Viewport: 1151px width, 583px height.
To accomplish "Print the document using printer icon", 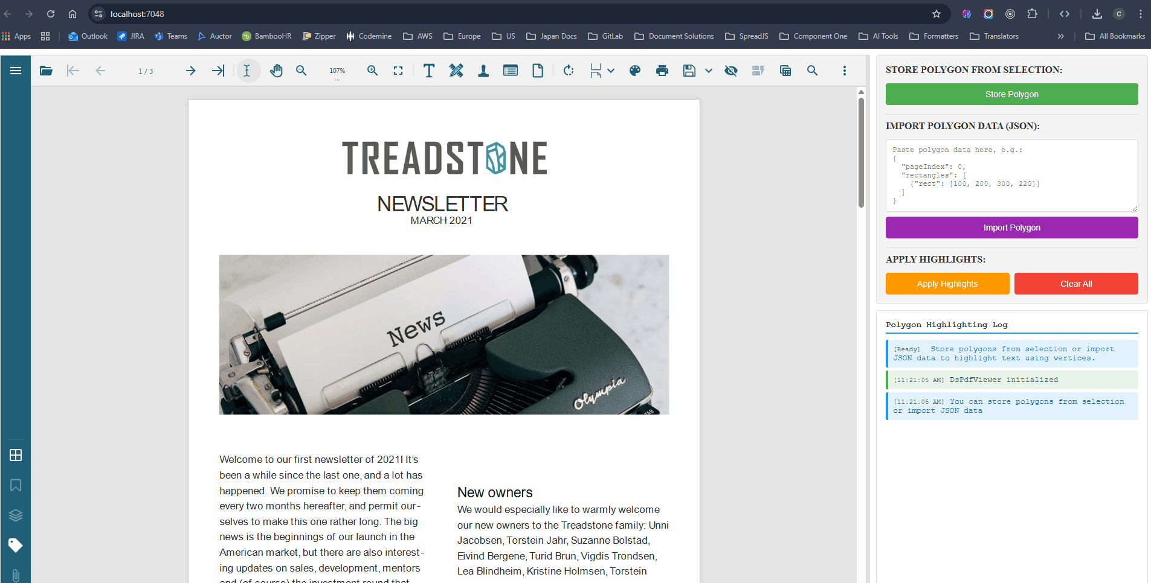I will point(662,71).
